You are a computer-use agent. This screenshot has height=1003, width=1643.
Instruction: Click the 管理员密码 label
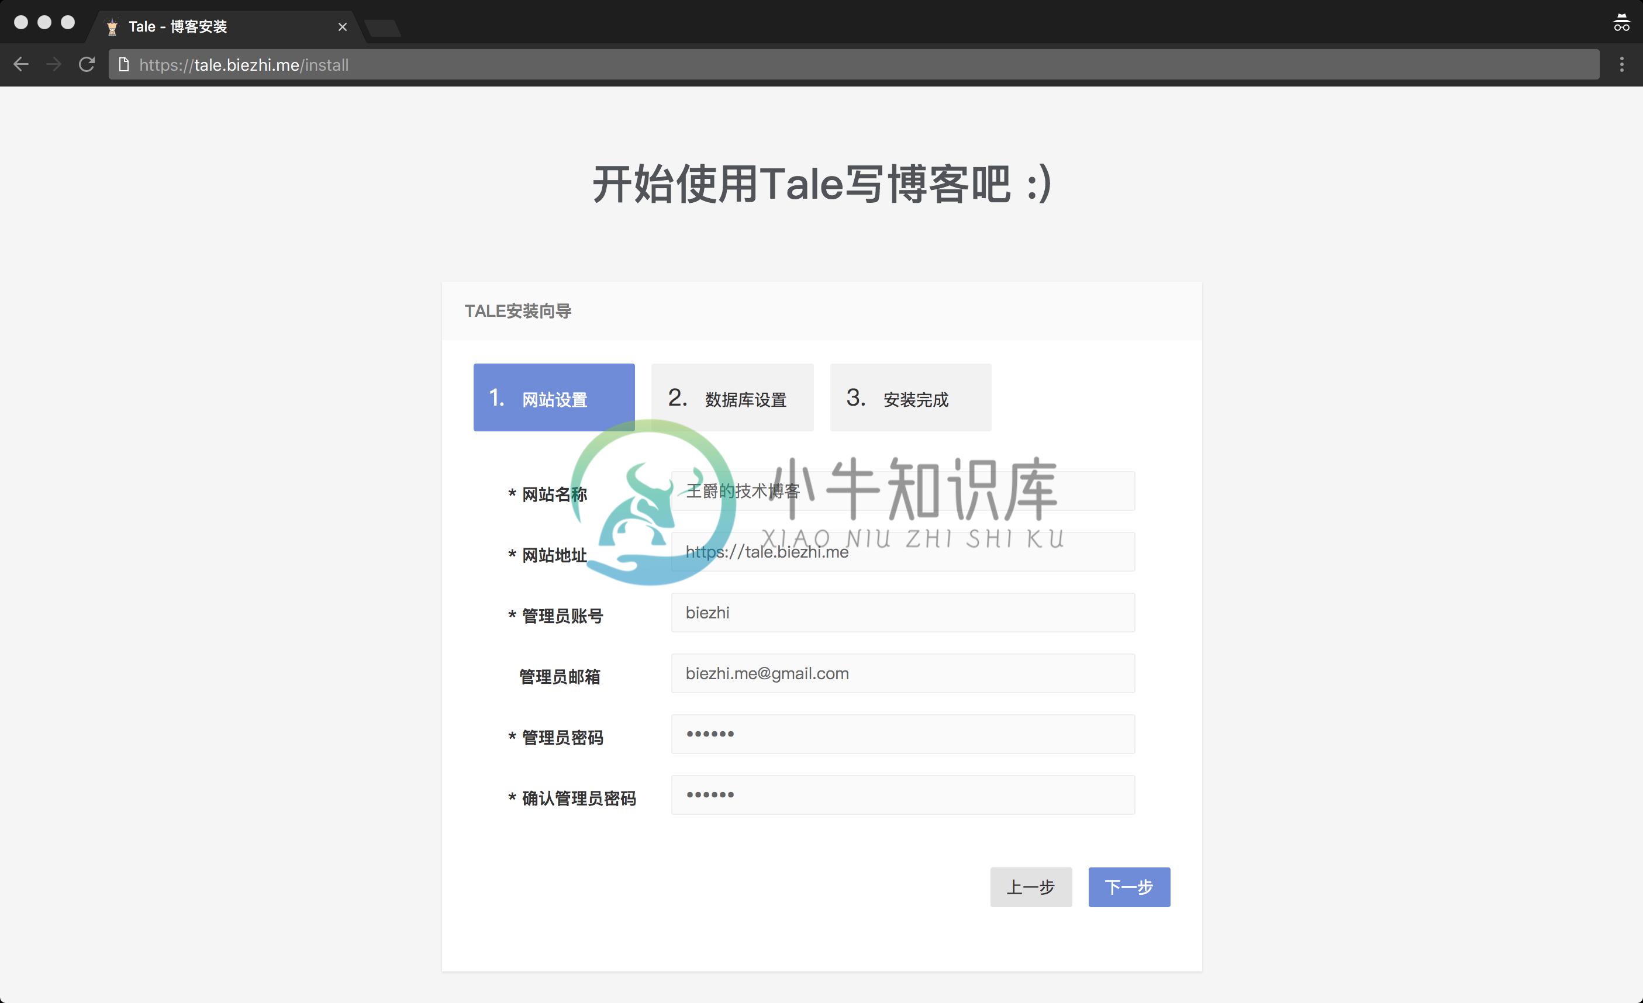(555, 737)
